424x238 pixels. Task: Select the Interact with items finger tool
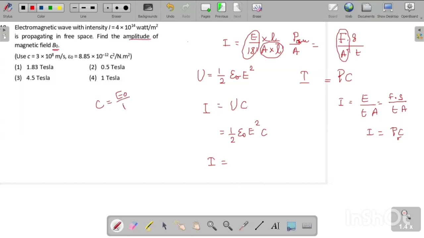coord(181,226)
